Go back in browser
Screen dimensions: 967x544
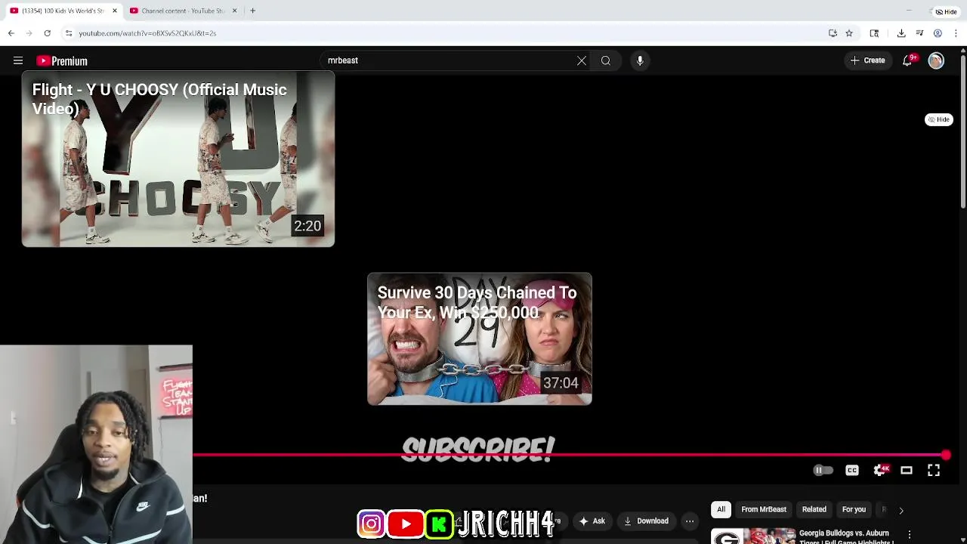(11, 33)
